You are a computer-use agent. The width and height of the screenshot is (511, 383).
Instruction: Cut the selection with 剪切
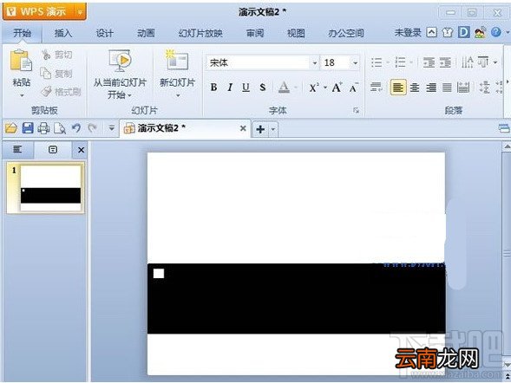click(56, 55)
